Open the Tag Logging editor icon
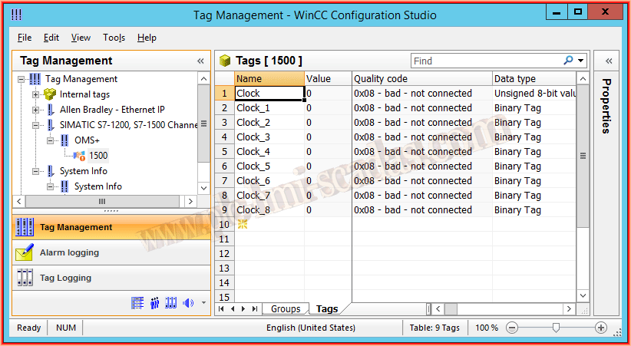The image size is (631, 346). tap(25, 278)
